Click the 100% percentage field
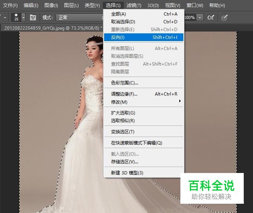253x213 pixels. 190,17
